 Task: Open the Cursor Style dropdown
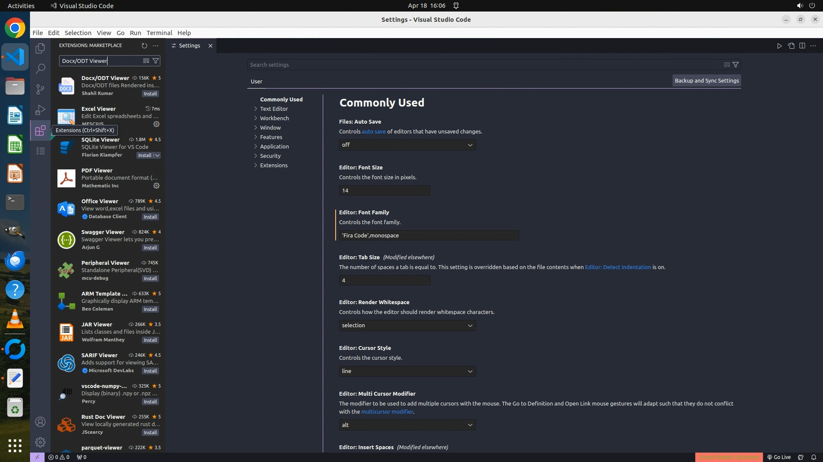[x=407, y=371]
